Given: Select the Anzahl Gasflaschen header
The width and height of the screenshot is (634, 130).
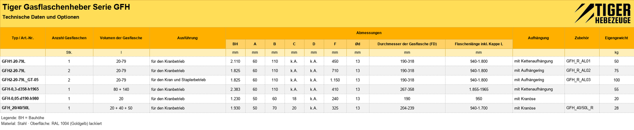Looking at the screenshot, I should [69, 38].
